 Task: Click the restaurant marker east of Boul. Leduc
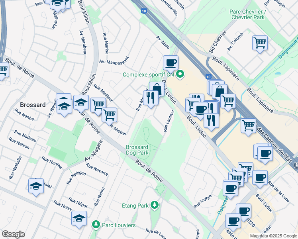pyautogui.click(x=211, y=121)
